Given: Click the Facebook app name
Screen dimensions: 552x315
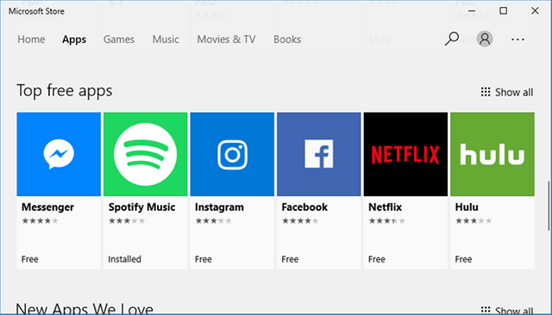Looking at the screenshot, I should coord(304,207).
